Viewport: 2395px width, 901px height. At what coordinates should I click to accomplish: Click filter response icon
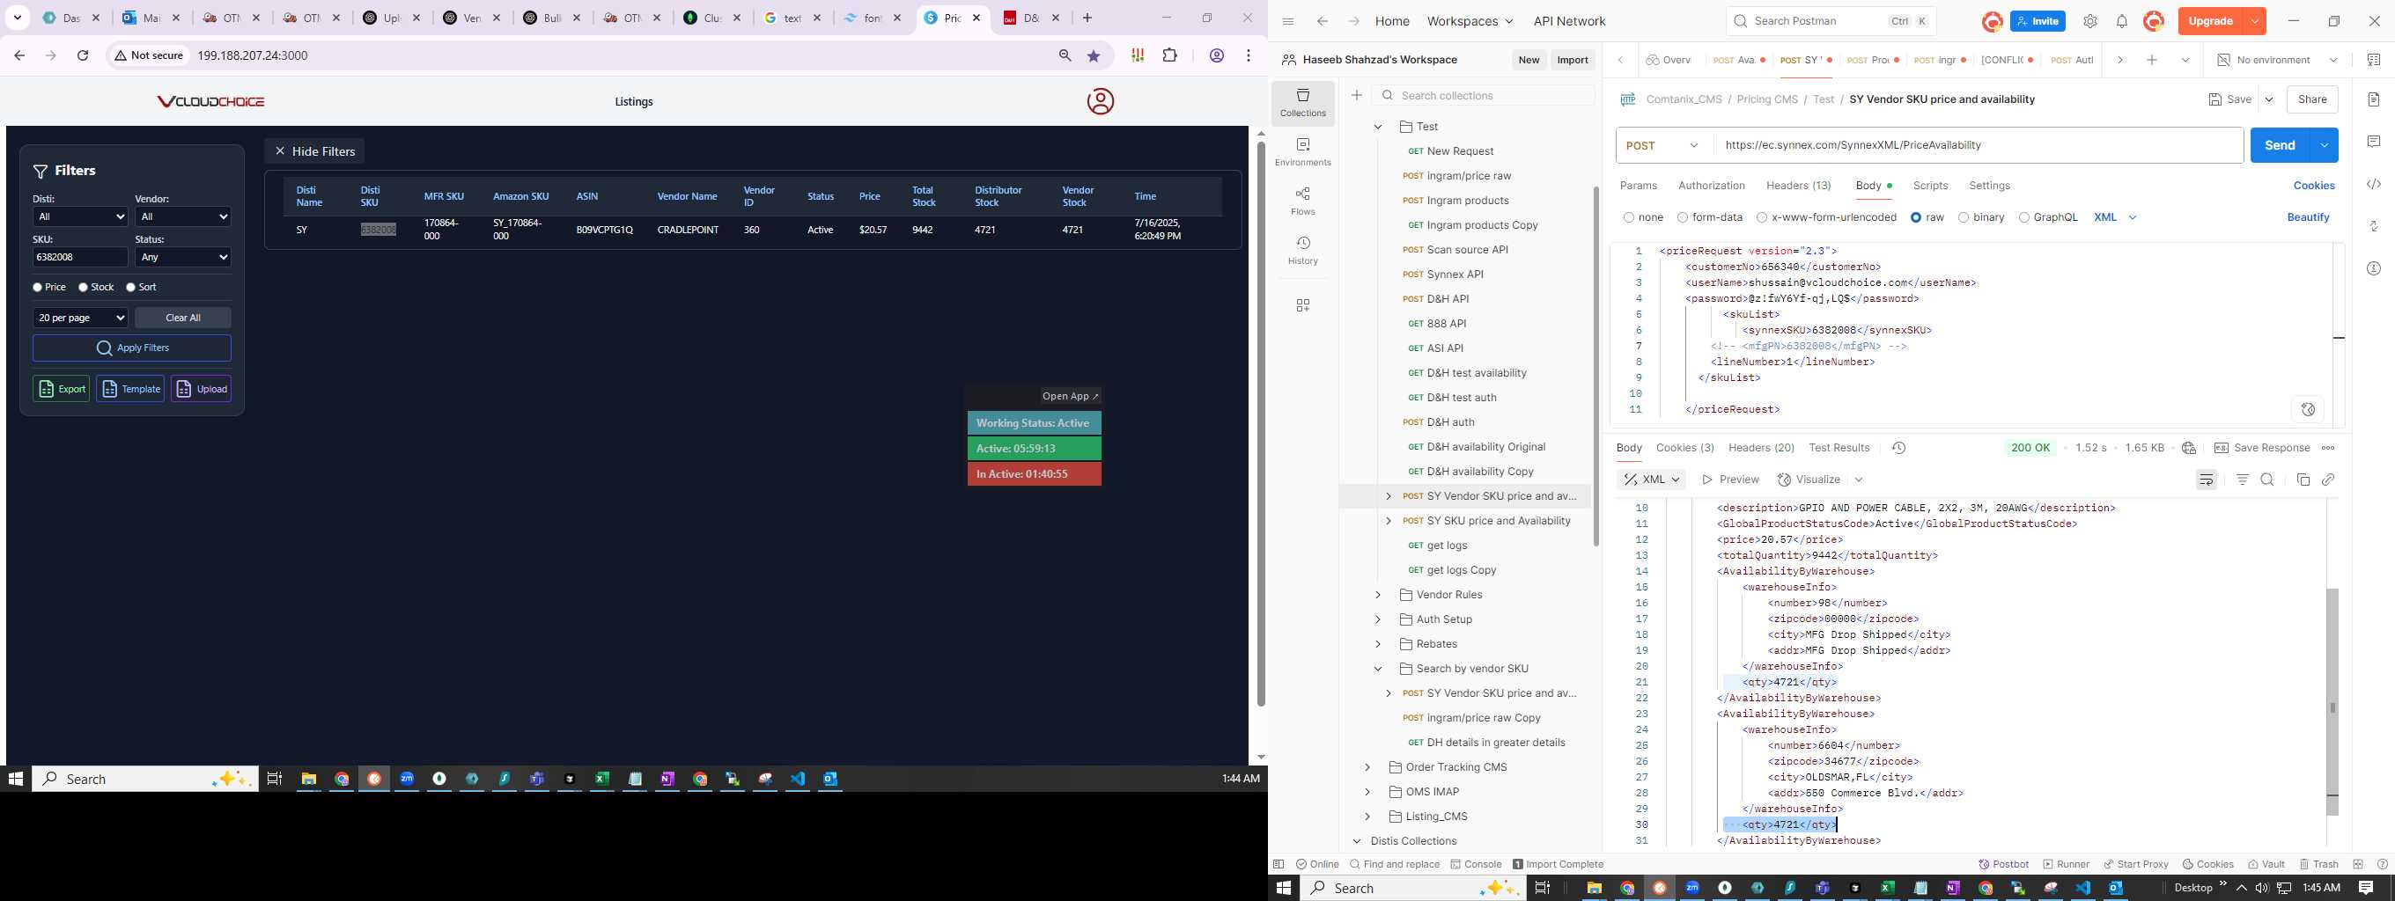(2243, 480)
